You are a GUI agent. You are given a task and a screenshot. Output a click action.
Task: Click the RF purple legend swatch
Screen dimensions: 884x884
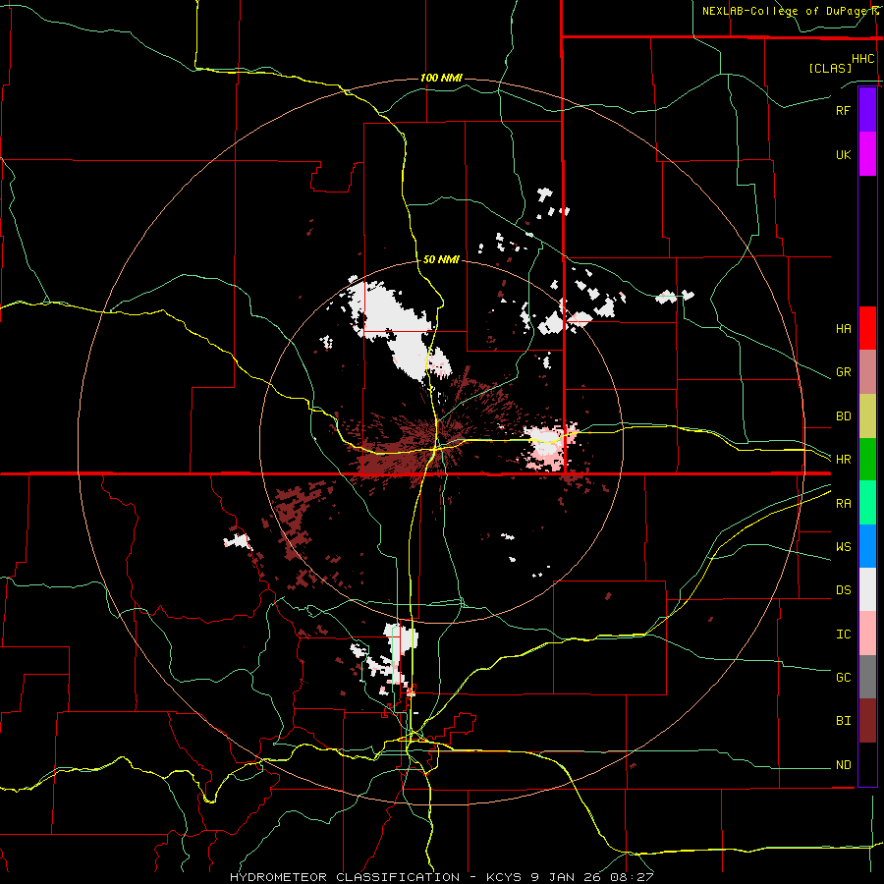[867, 110]
